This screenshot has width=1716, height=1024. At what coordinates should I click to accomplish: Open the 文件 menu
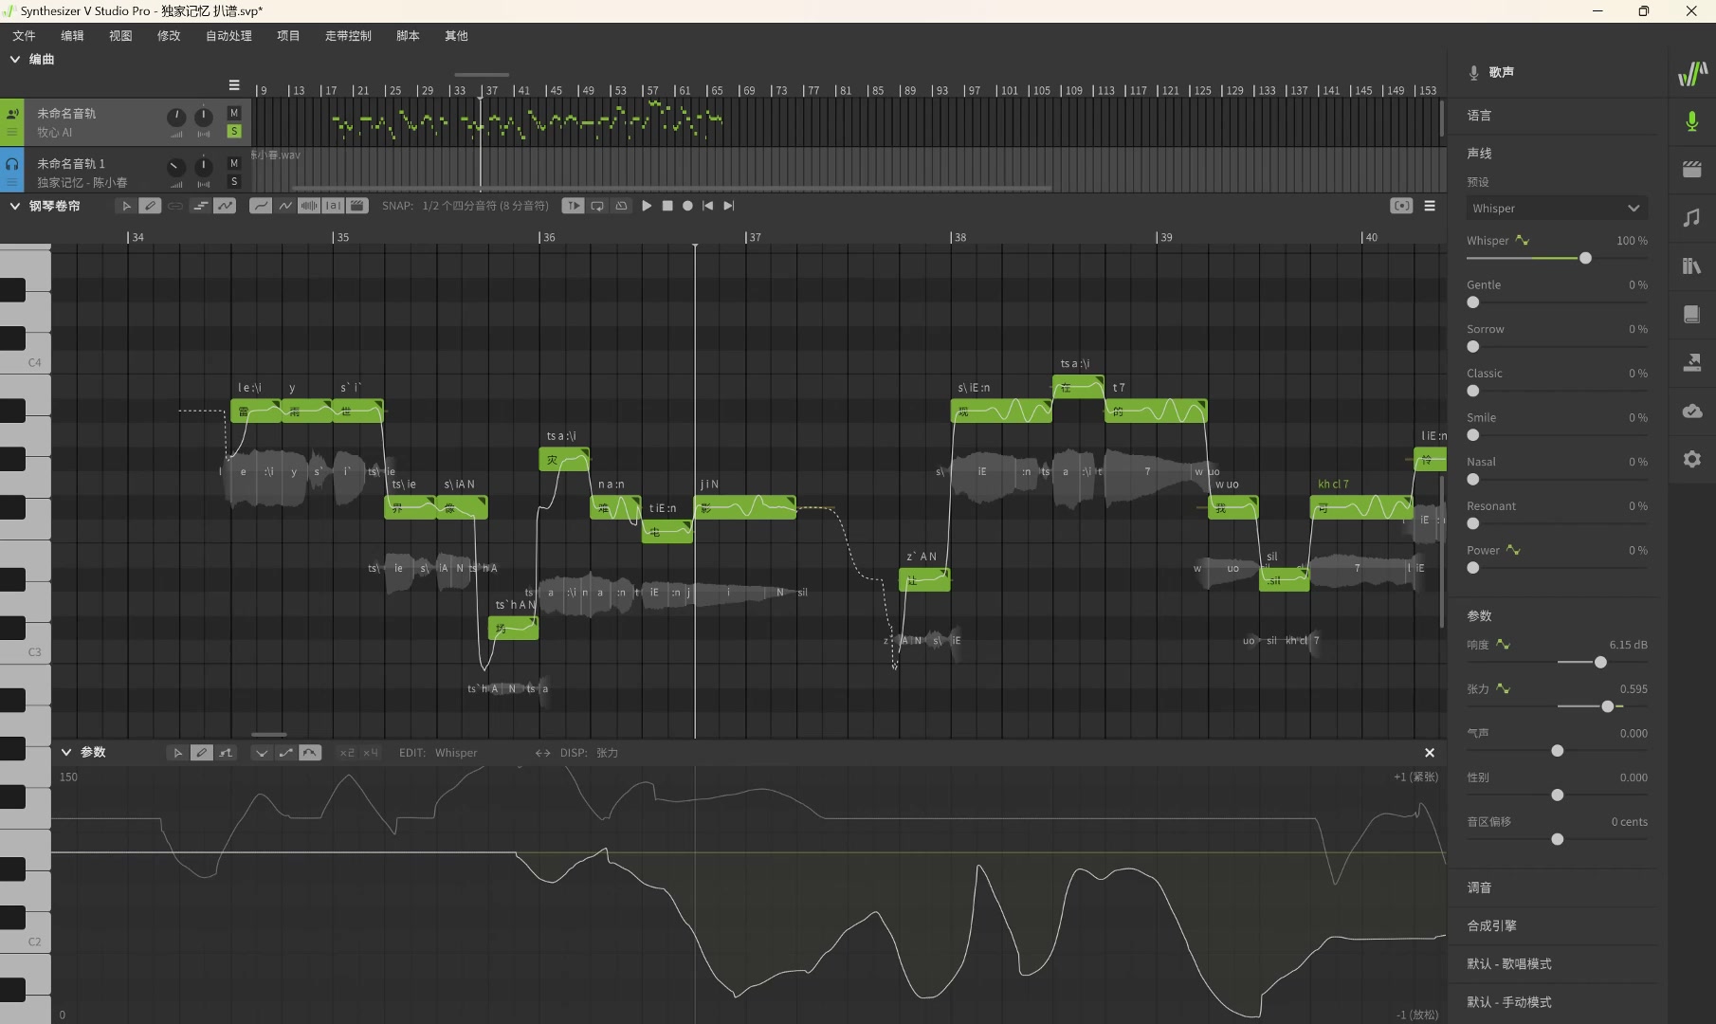click(x=24, y=36)
